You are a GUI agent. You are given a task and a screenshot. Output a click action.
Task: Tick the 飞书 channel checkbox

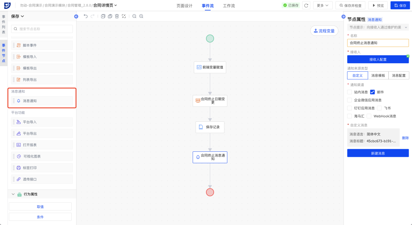pos(380,108)
